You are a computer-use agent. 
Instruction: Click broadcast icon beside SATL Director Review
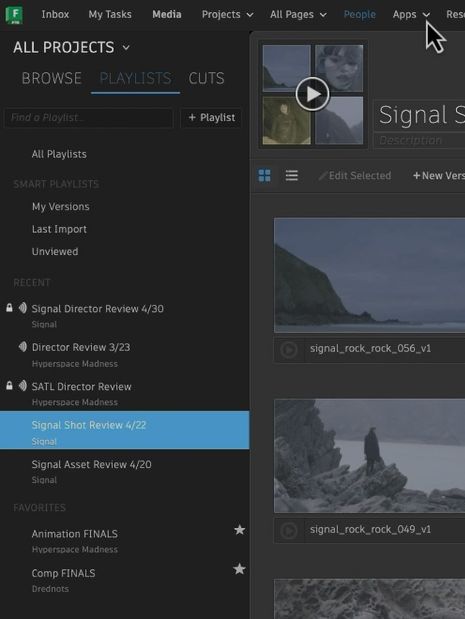coord(22,386)
